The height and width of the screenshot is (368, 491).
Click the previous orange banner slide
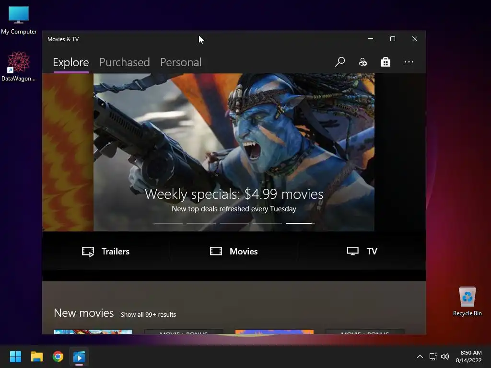pos(68,152)
